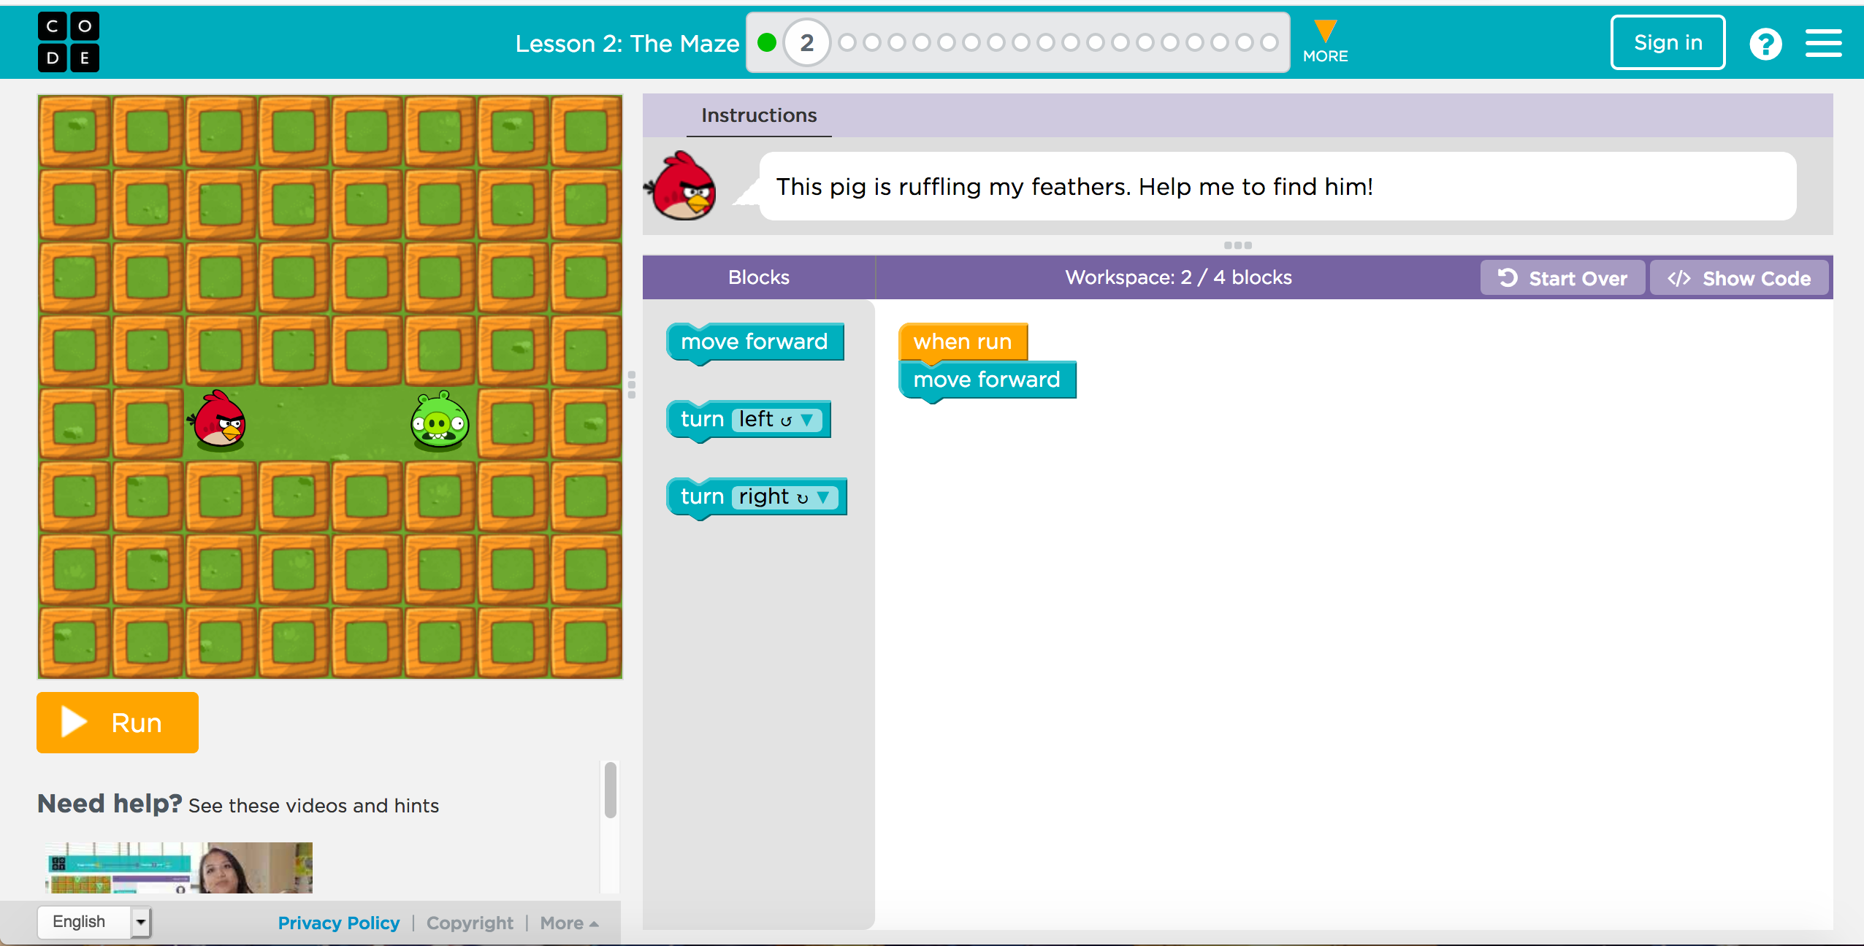This screenshot has width=1864, height=946.
Task: Select the when run block in workspace
Action: [x=963, y=342]
